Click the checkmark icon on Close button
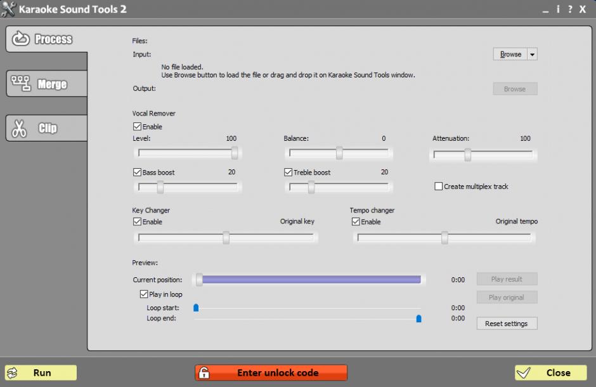Screen dimensions: 596x387 [524, 372]
